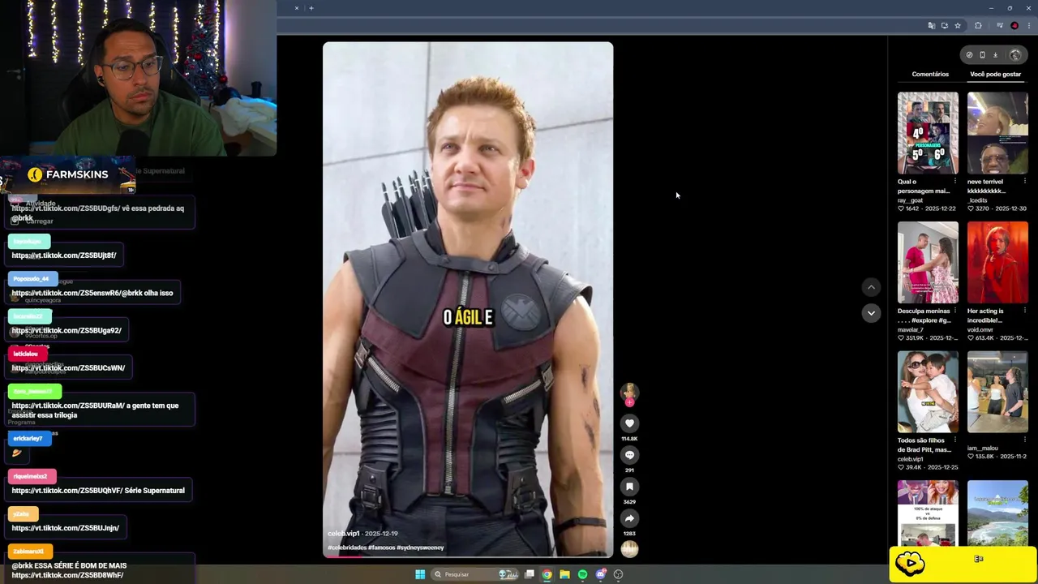Click the 'olha isso' chat message

click(x=92, y=293)
